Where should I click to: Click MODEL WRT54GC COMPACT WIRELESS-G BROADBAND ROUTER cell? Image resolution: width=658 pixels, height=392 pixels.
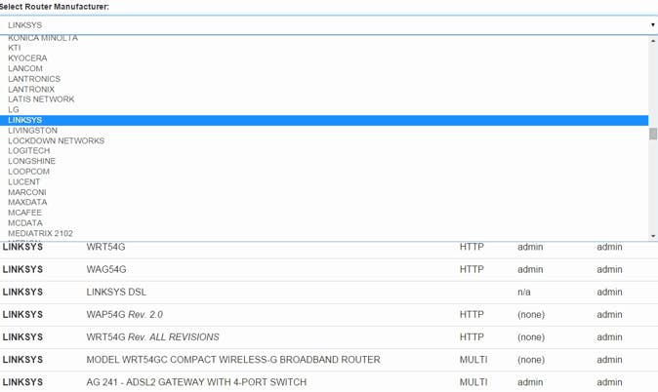(233, 360)
